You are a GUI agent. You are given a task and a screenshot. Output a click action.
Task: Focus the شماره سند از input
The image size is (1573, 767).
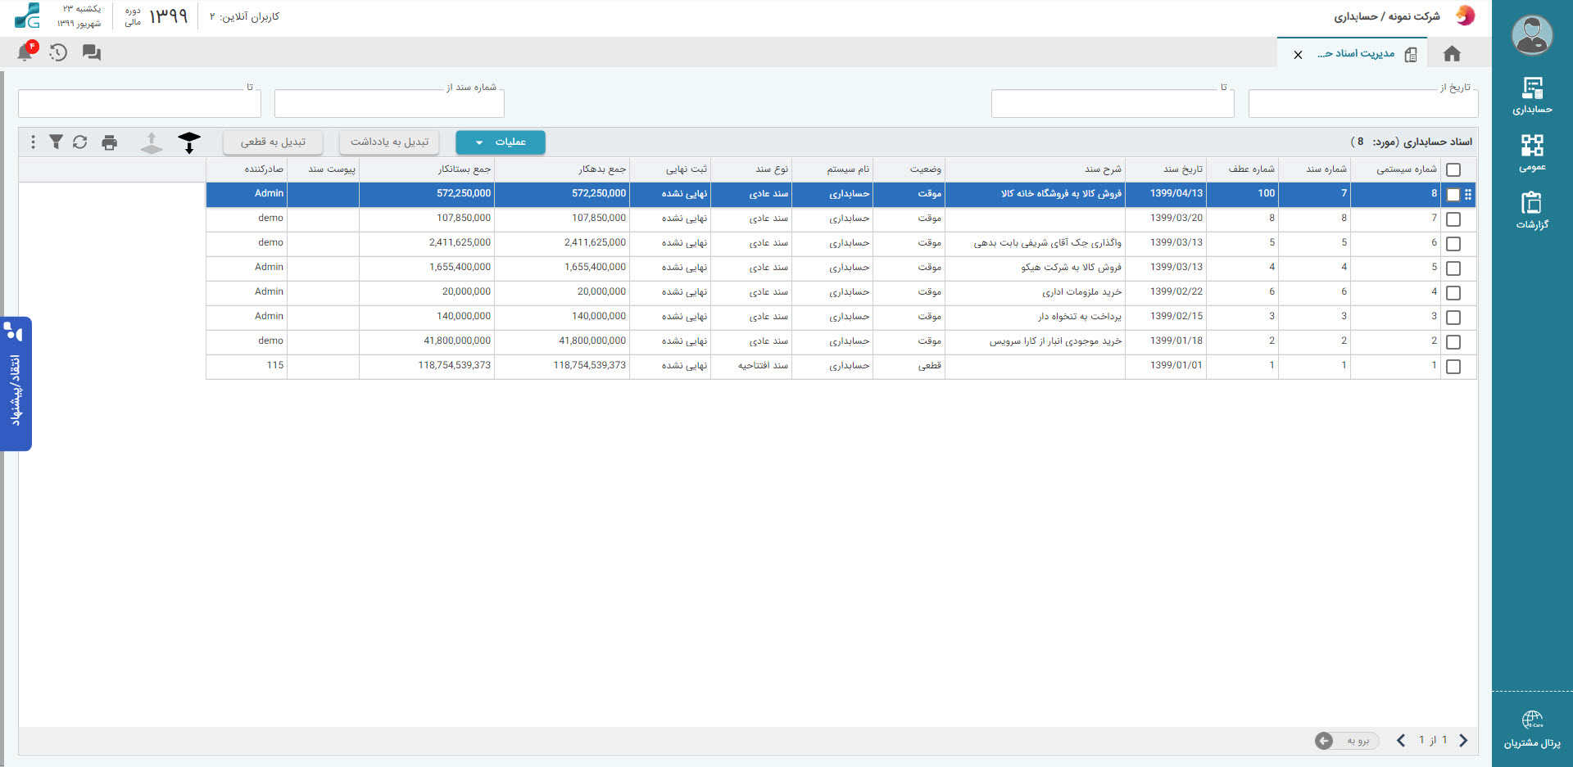coord(389,104)
